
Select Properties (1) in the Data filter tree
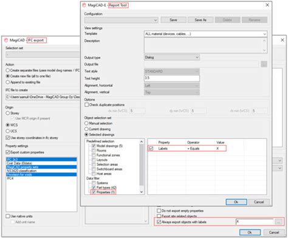coord(106,192)
